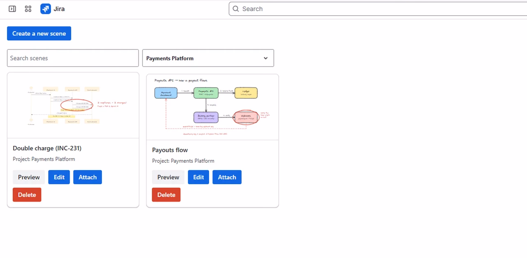Screen dimensions: 527x258
Task: Delete the Double charge (INC-231) scene
Action: click(x=27, y=195)
